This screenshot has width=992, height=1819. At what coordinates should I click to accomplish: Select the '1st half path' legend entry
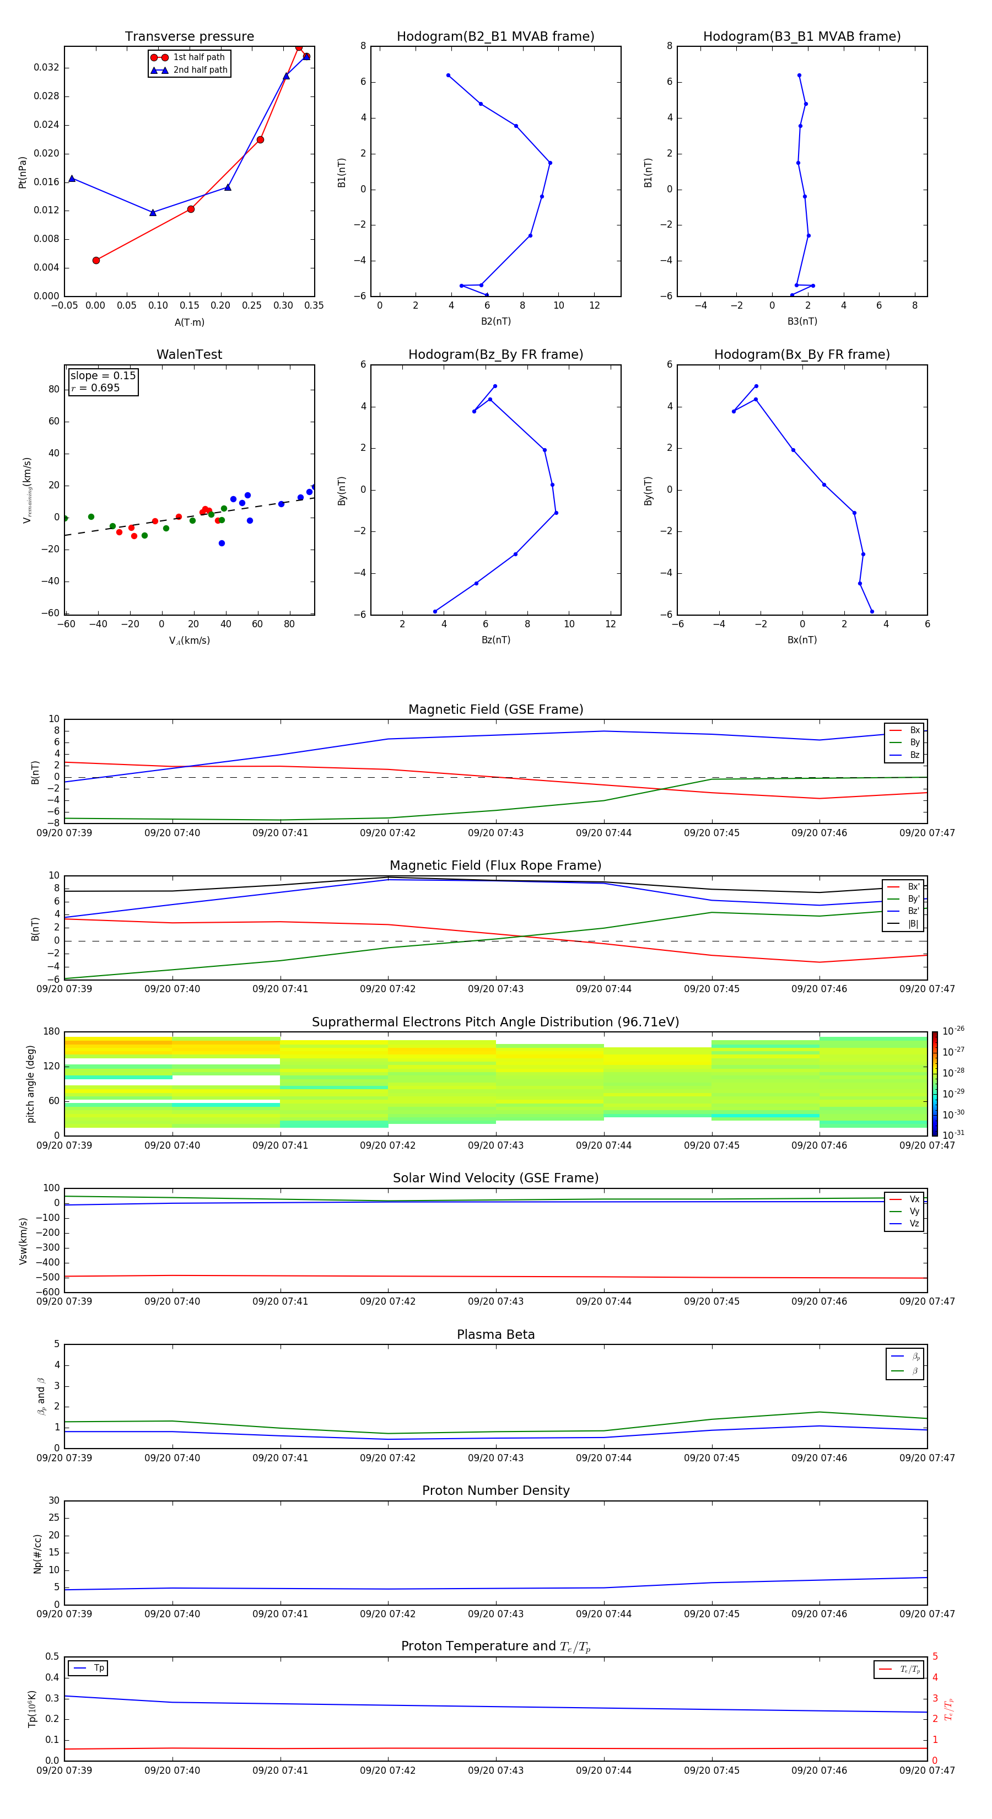[x=189, y=57]
